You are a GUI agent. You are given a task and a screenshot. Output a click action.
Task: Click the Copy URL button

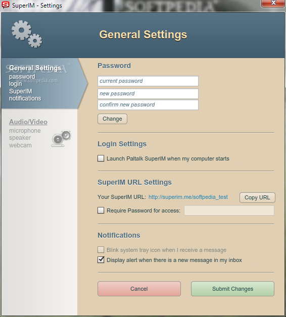(257, 197)
